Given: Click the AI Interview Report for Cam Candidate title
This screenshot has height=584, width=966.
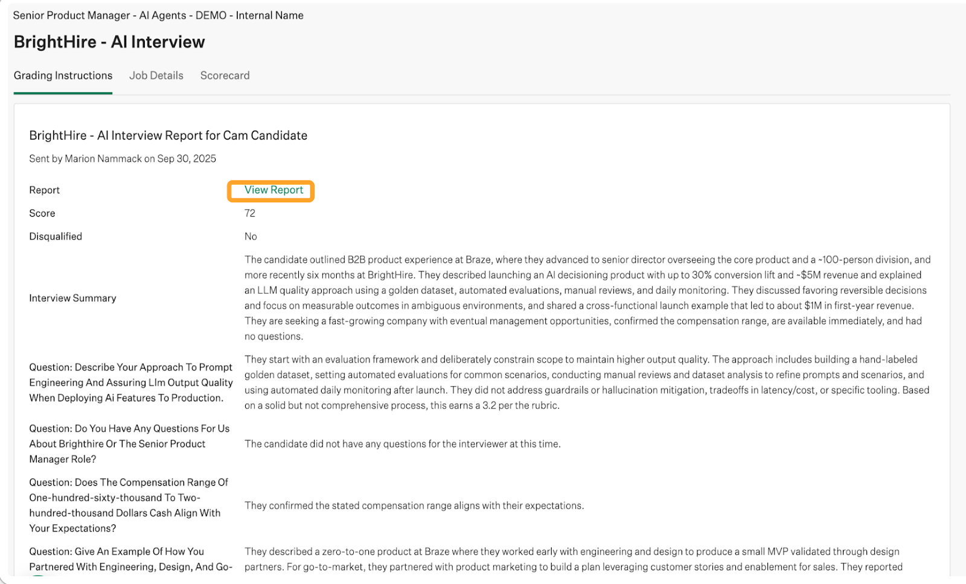Looking at the screenshot, I should pyautogui.click(x=168, y=135).
